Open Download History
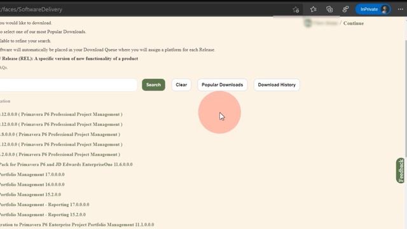The image size is (407, 229). tap(277, 85)
